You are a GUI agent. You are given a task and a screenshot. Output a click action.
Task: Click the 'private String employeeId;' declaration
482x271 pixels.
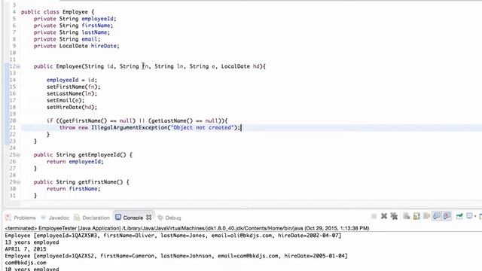75,19
